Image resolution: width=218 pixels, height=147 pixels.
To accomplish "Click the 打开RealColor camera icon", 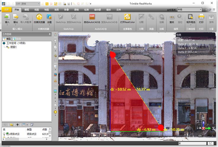I will tap(127, 17).
